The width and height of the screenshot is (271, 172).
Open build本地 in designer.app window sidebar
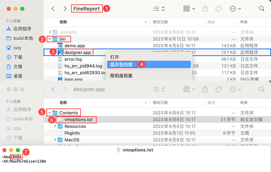[x=19, y=119]
